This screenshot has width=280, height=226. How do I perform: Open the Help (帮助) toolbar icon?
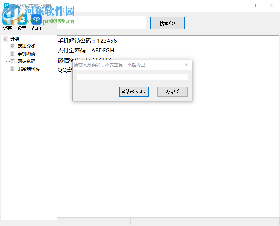coord(36,19)
